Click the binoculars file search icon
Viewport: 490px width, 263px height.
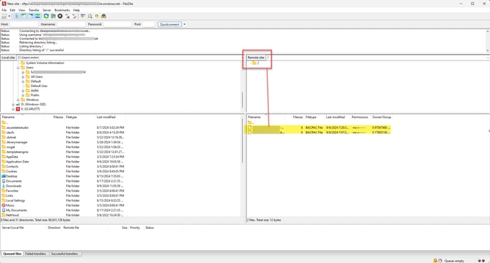coord(103,16)
